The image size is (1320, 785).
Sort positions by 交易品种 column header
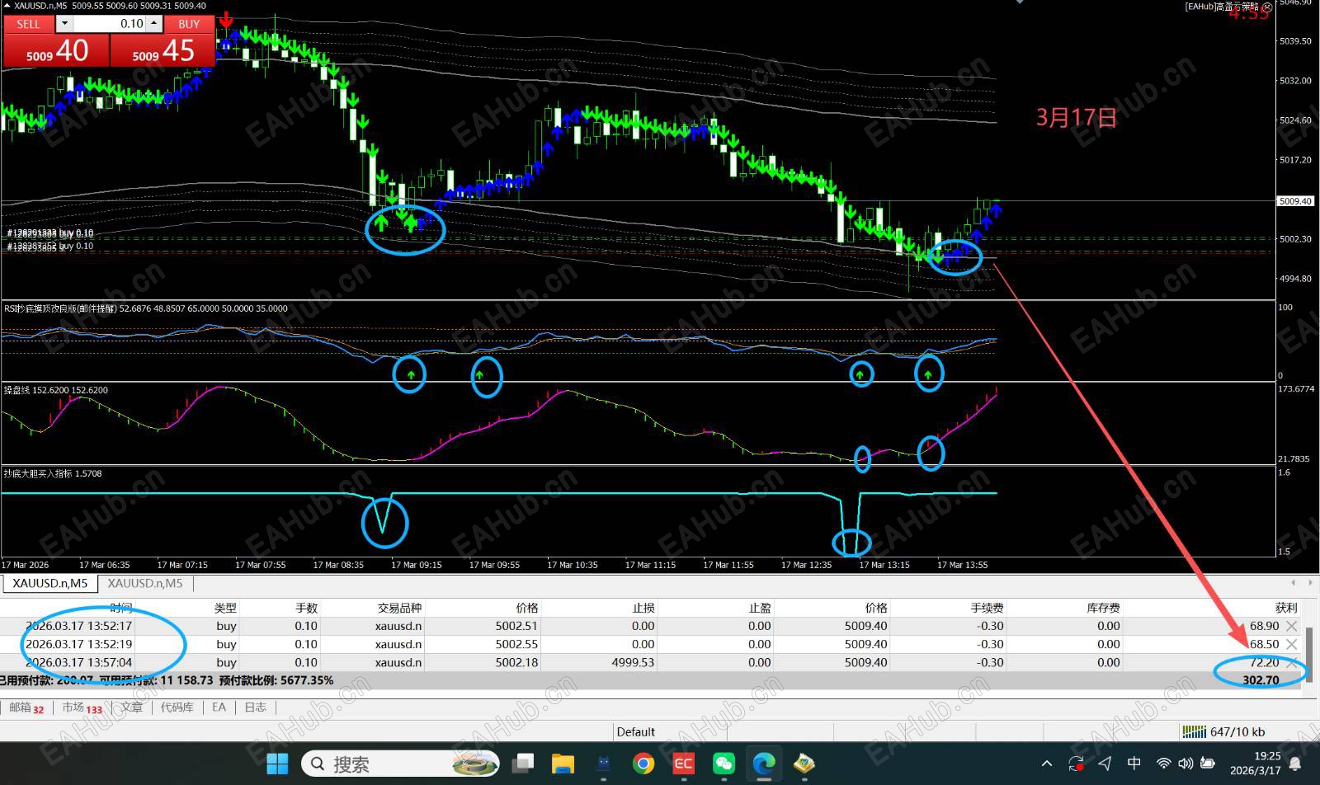(x=399, y=608)
